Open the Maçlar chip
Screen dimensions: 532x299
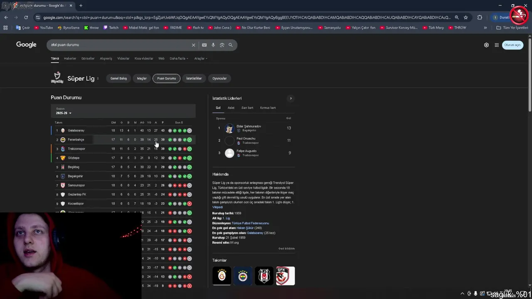click(x=142, y=78)
